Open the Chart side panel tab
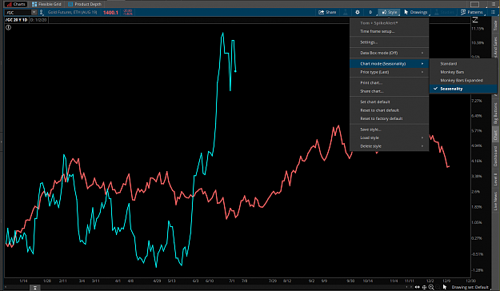Image resolution: width=500 pixels, height=291 pixels. click(495, 135)
